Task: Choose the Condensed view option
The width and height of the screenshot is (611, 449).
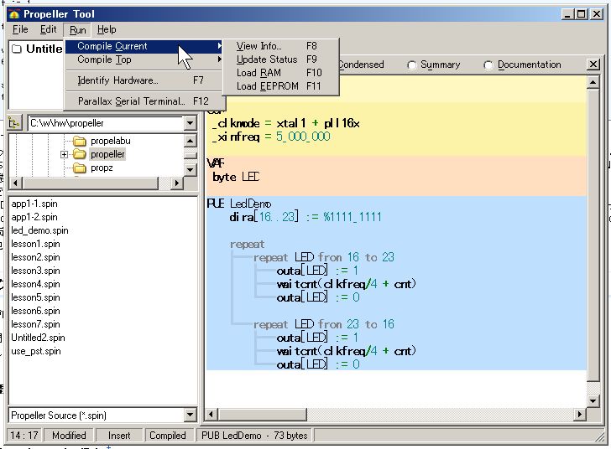Action: [360, 65]
